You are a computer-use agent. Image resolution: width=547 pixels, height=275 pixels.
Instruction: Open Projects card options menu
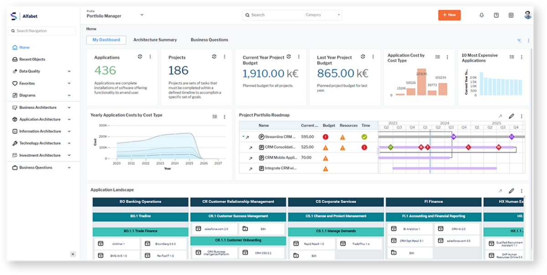click(x=224, y=56)
